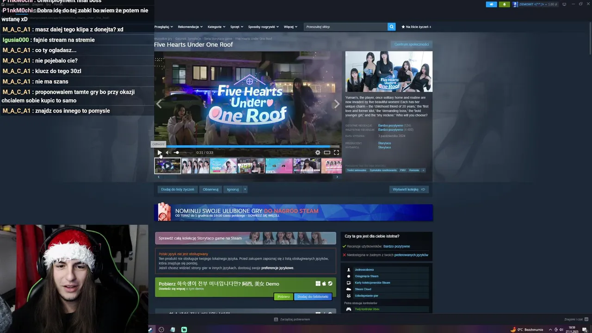Viewport: 592px width, 333px height.
Task: Select the third media thumbnail in the strip
Action: 223,166
